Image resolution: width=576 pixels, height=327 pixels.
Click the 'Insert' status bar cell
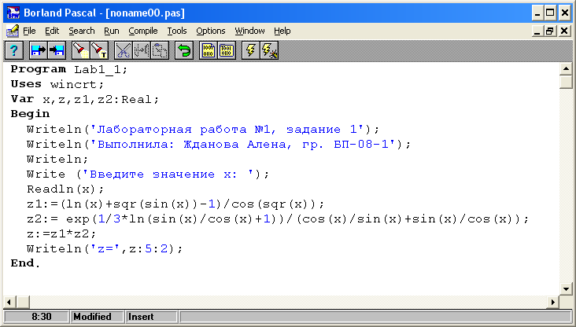point(151,316)
